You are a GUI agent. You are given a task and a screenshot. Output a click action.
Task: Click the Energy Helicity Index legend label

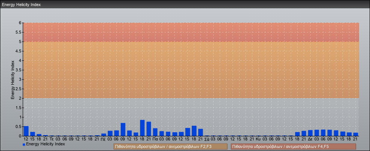(45, 144)
